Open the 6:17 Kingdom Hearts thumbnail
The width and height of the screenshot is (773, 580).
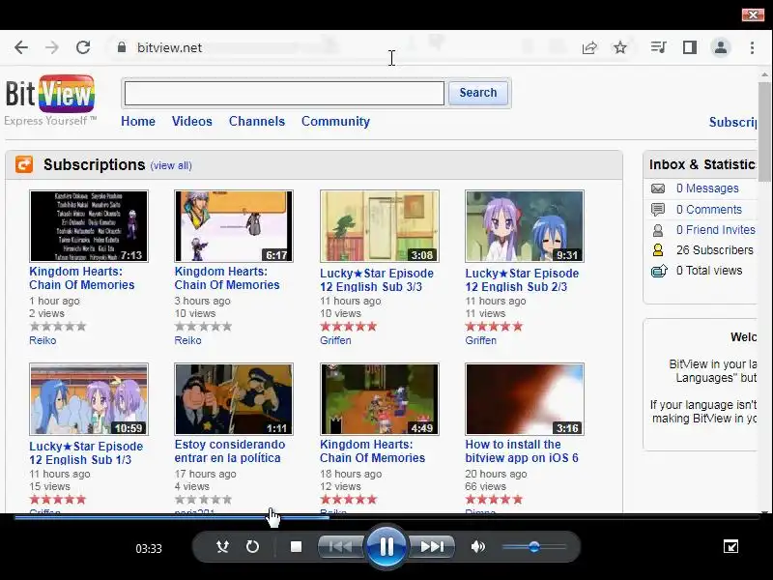(234, 226)
